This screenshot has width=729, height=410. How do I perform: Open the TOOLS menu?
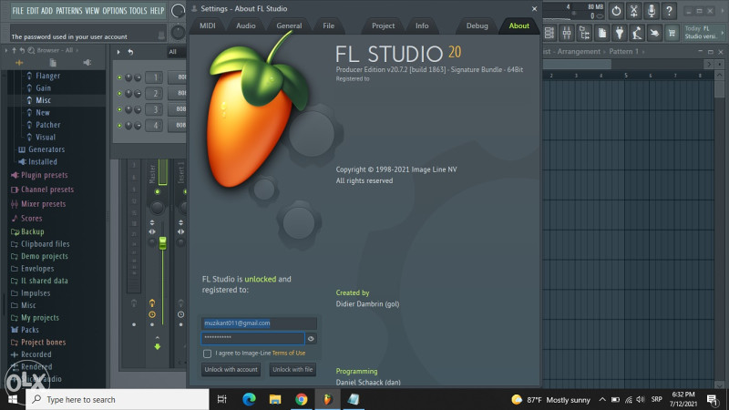139,11
